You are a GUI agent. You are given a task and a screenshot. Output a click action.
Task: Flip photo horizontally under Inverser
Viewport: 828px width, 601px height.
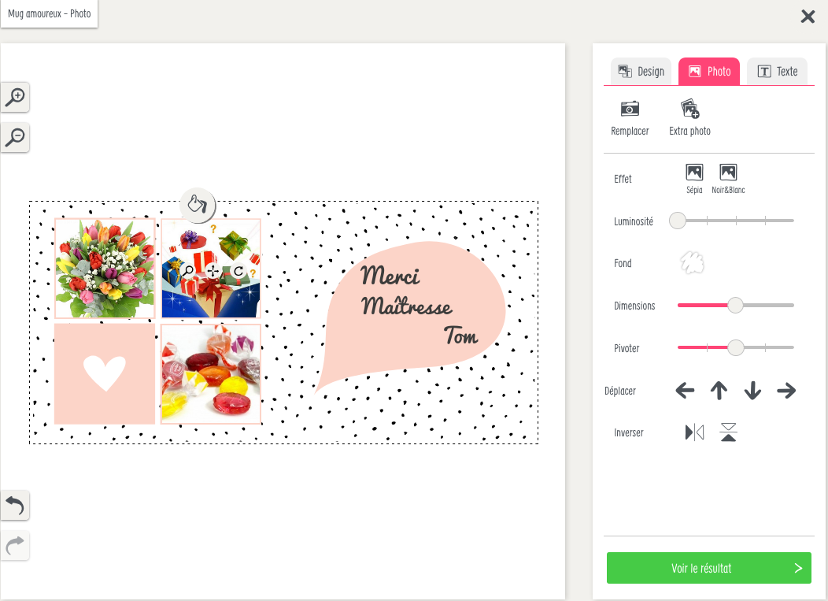[694, 432]
